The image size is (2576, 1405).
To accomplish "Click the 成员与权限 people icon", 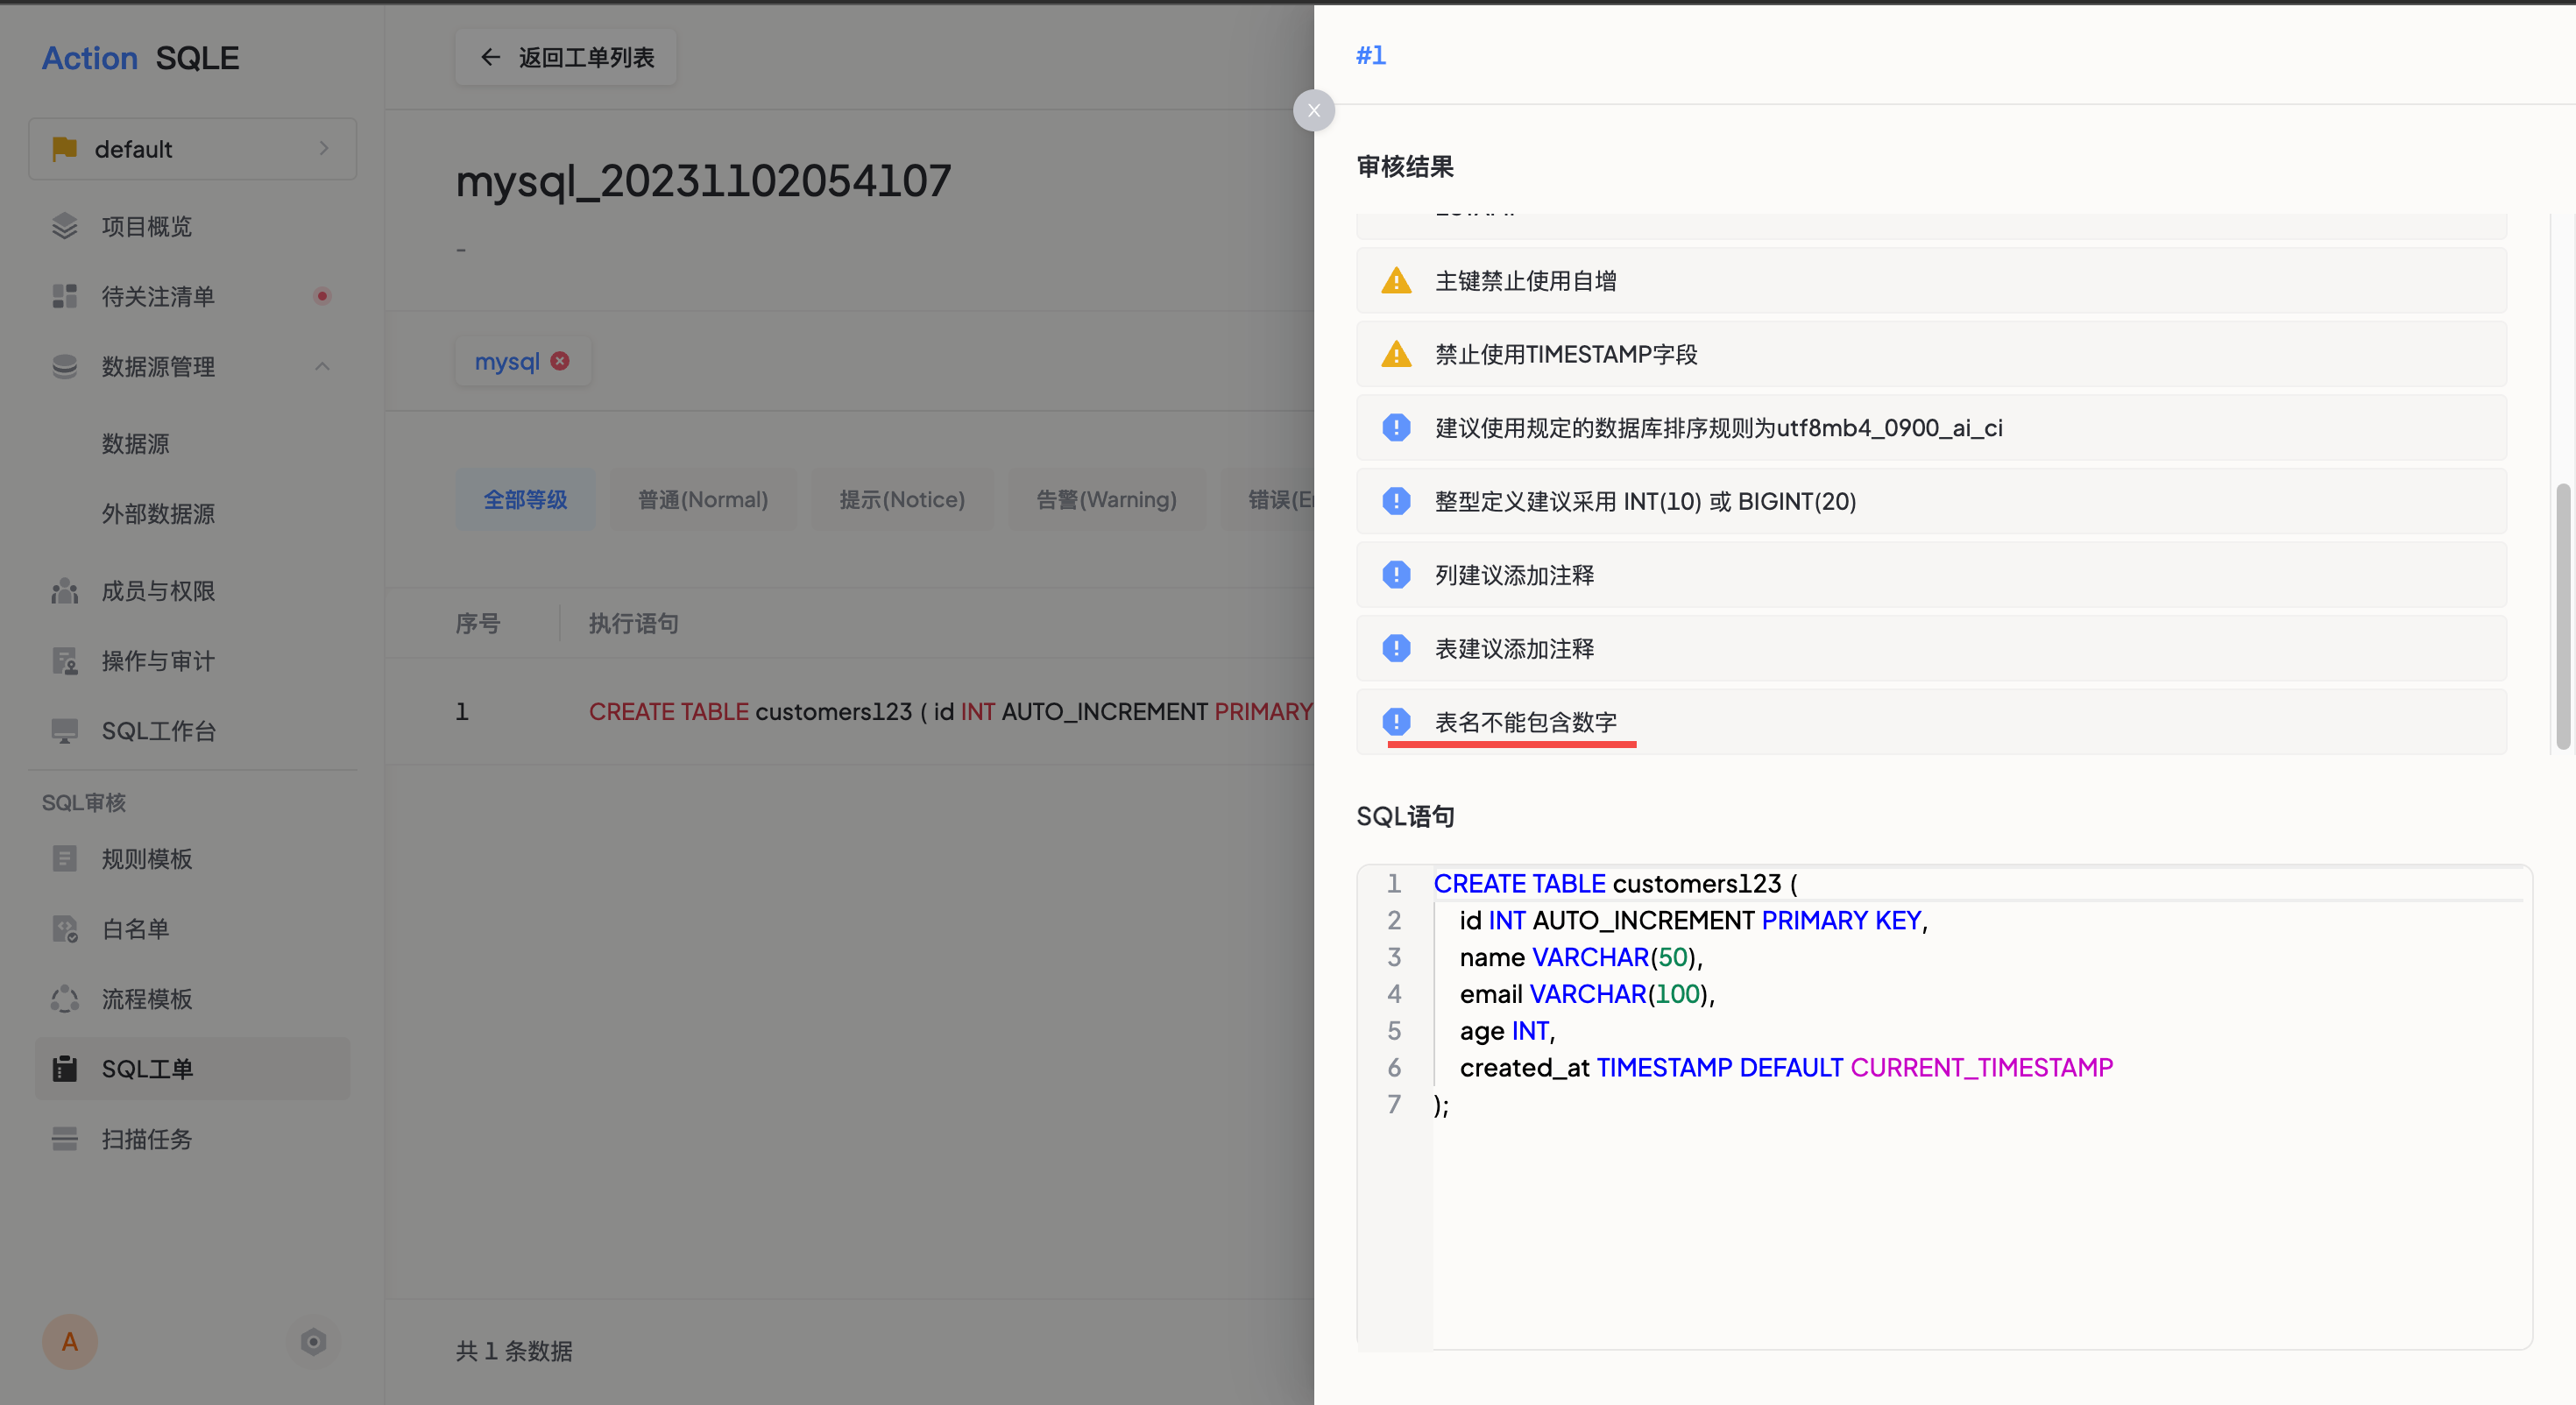I will (65, 591).
